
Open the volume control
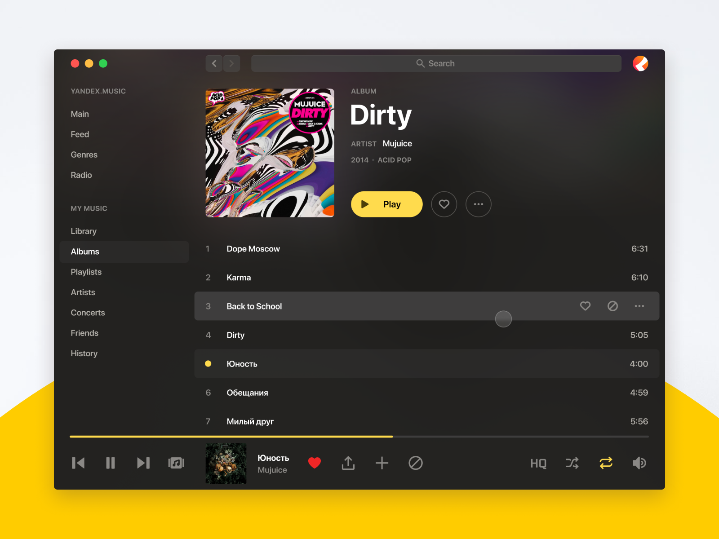pos(639,463)
